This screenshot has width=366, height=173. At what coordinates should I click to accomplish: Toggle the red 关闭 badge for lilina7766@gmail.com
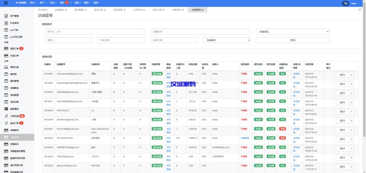pos(282,129)
